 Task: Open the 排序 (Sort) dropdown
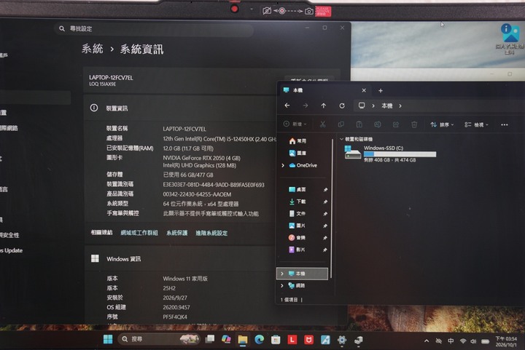(x=442, y=124)
